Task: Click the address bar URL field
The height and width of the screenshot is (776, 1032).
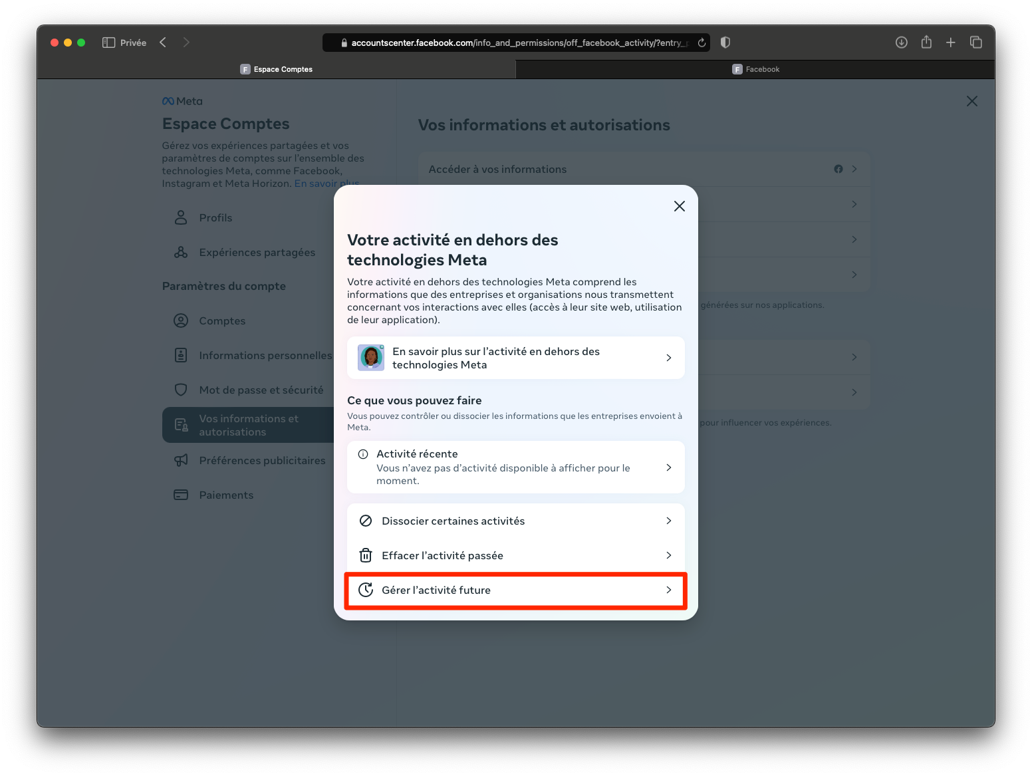Action: pyautogui.click(x=515, y=43)
